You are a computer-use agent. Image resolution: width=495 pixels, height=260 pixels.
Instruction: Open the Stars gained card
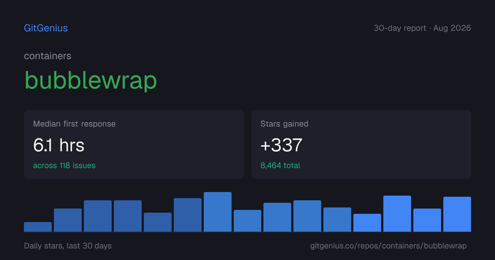[x=361, y=144]
